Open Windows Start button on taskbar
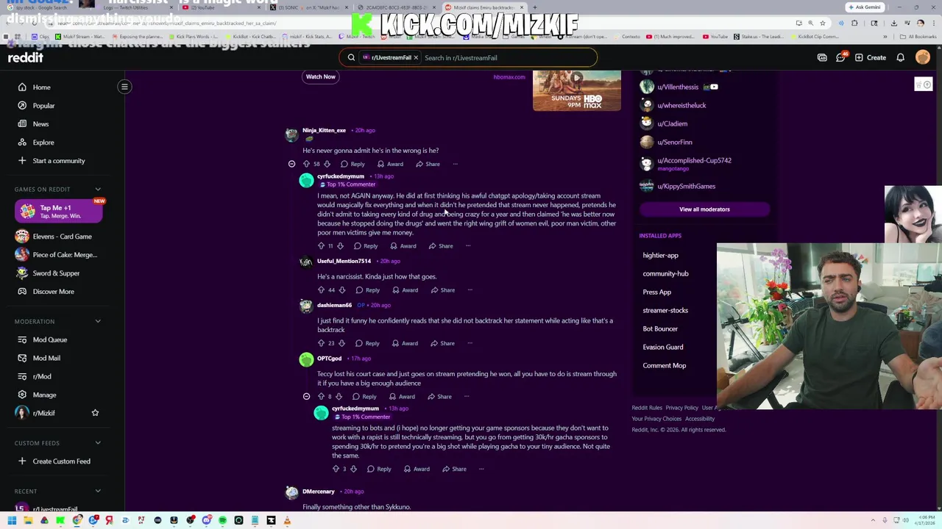Viewport: 942px width, 529px height. pos(11,521)
